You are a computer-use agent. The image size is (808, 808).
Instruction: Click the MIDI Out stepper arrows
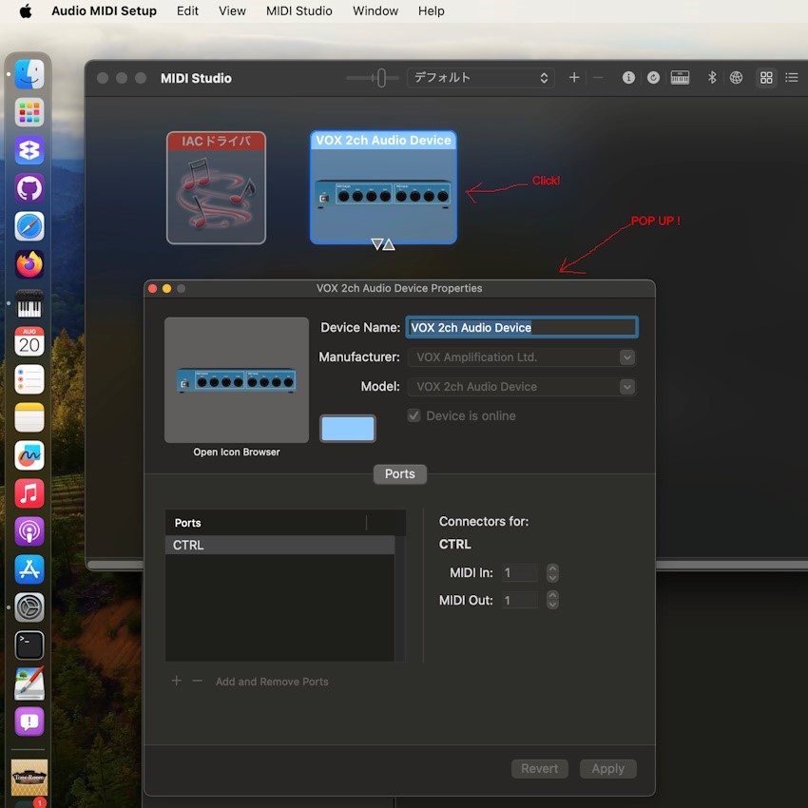pos(552,600)
